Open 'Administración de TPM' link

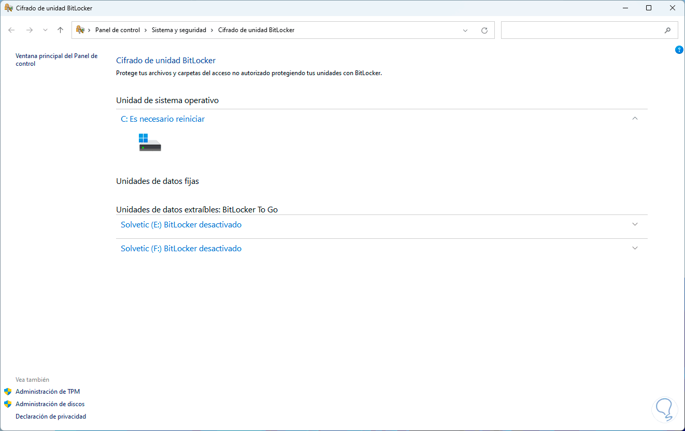pyautogui.click(x=48, y=392)
